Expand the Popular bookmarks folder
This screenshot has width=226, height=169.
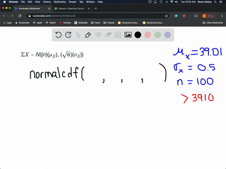click(109, 23)
